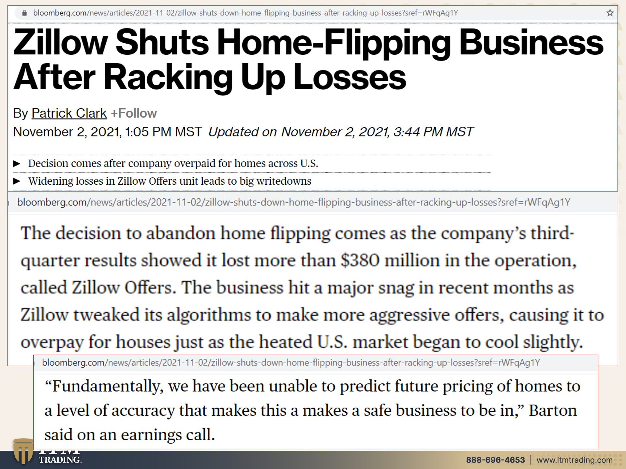
Task: Follow the author with the +Follow button
Action: [x=134, y=113]
